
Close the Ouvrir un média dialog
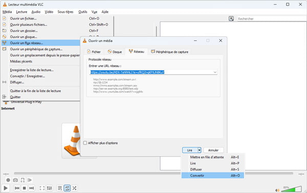tap(221, 40)
